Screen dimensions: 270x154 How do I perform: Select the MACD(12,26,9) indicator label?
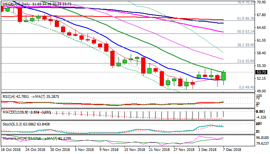(12, 112)
